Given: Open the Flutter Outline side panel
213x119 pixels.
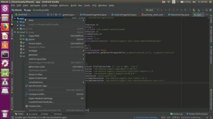Looking at the screenshot, I should point(211,34).
